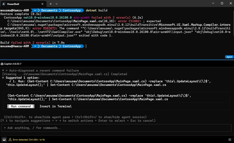
Task: Focus the Ask anything input field
Action: [x=116, y=128]
